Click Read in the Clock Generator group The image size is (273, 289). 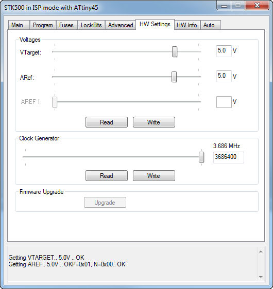pos(107,175)
